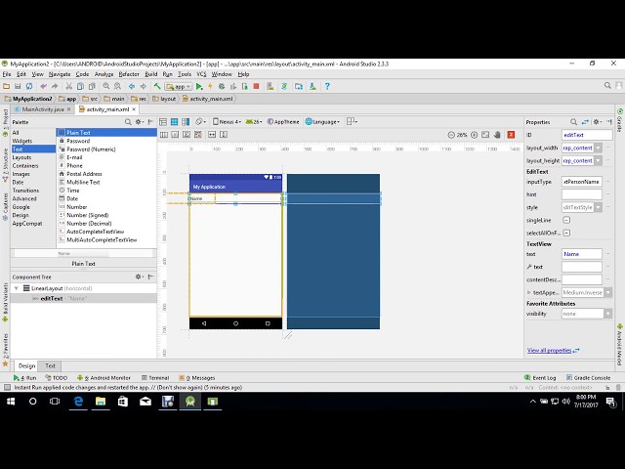This screenshot has width=625, height=469.
Task: Click the Save All disk icon
Action: pyautogui.click(x=18, y=86)
